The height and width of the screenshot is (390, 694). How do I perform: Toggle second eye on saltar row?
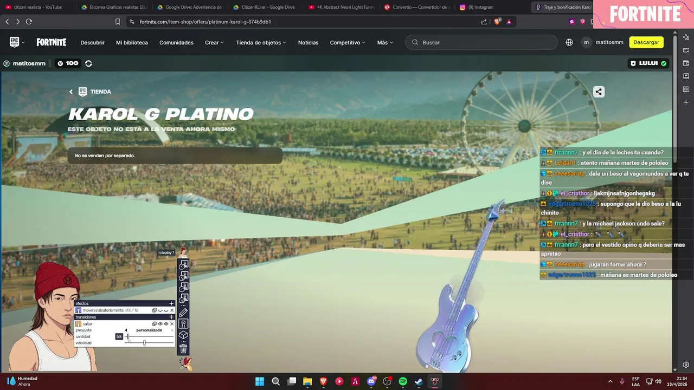click(166, 324)
